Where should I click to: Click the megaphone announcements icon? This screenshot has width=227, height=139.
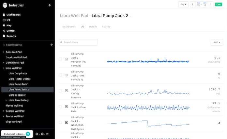click(x=47, y=134)
